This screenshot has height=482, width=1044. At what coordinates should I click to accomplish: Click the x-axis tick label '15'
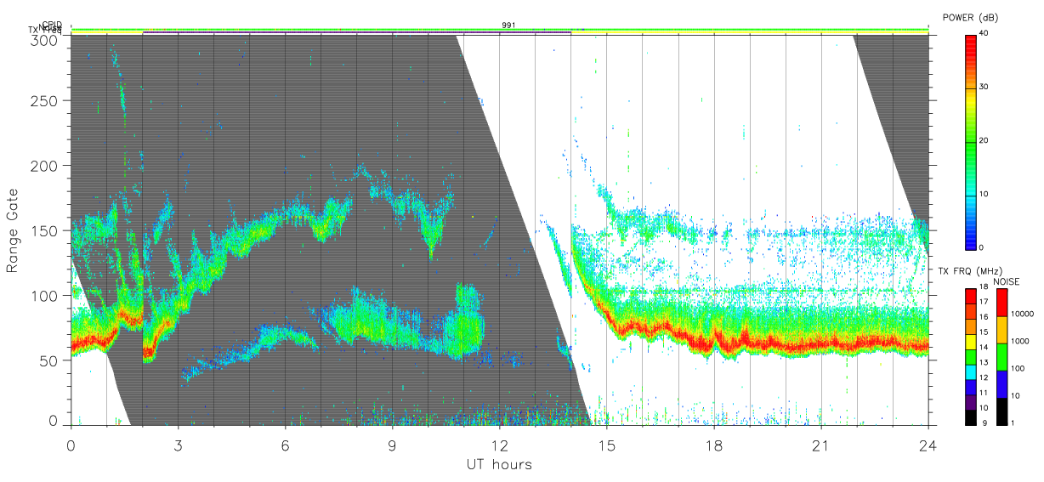[606, 445]
